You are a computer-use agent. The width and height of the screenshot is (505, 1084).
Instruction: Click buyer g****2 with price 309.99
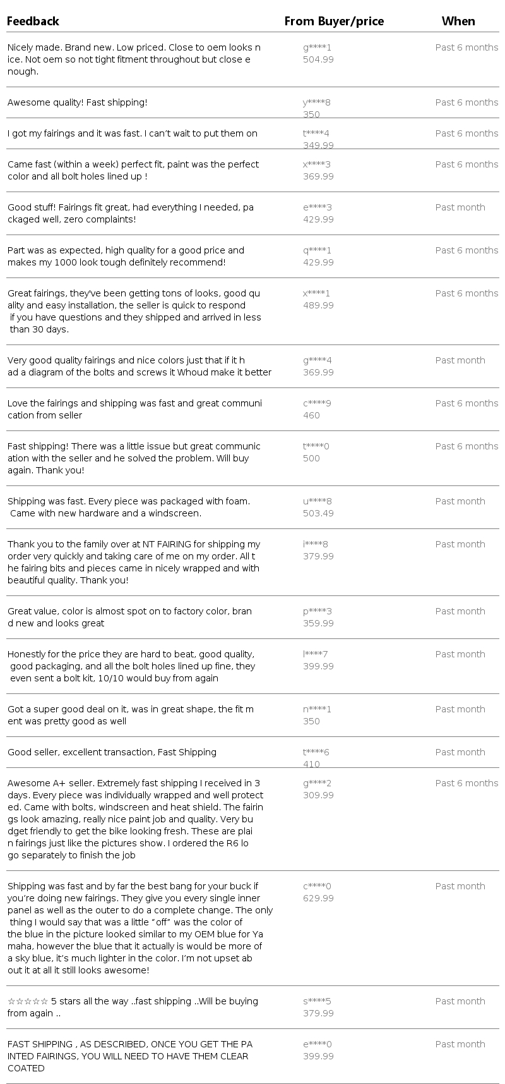[x=317, y=783]
